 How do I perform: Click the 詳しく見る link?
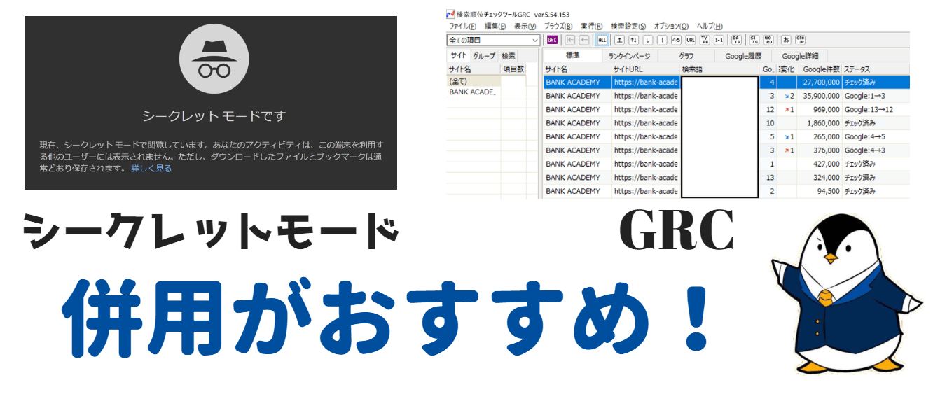[151, 169]
